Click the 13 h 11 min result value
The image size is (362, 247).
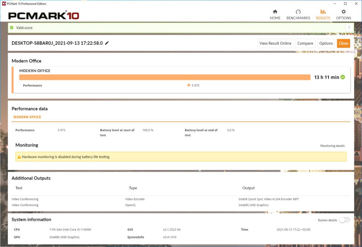coord(326,77)
